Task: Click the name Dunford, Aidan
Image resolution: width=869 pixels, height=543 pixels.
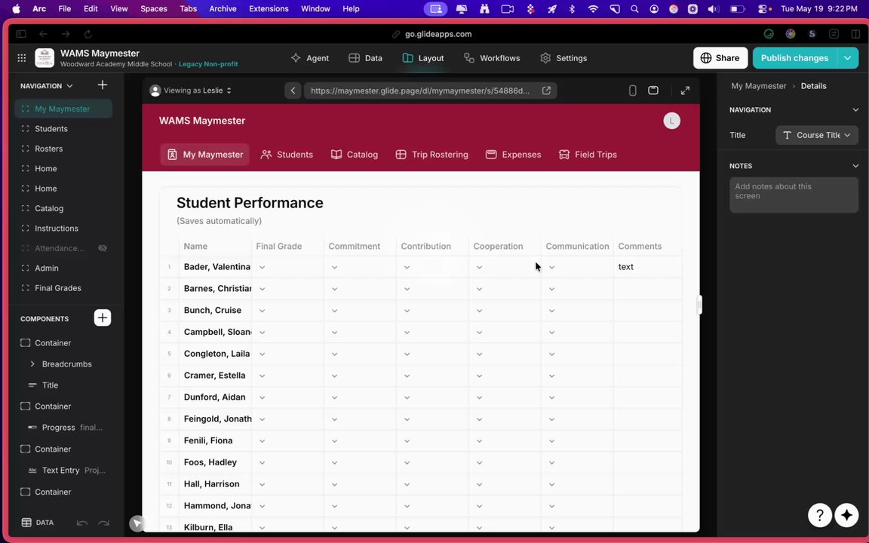Action: pos(214,397)
